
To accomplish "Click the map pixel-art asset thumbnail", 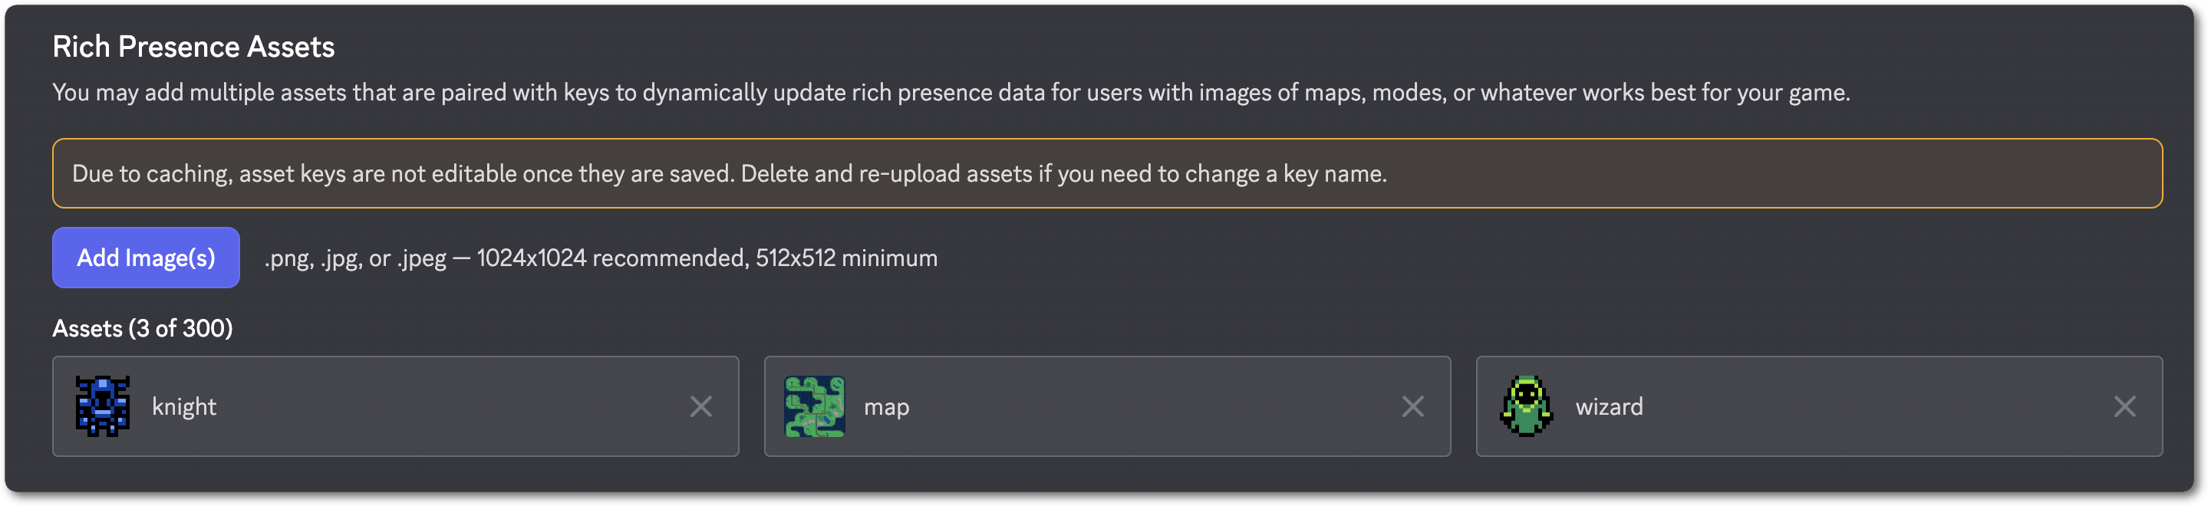I will [813, 406].
